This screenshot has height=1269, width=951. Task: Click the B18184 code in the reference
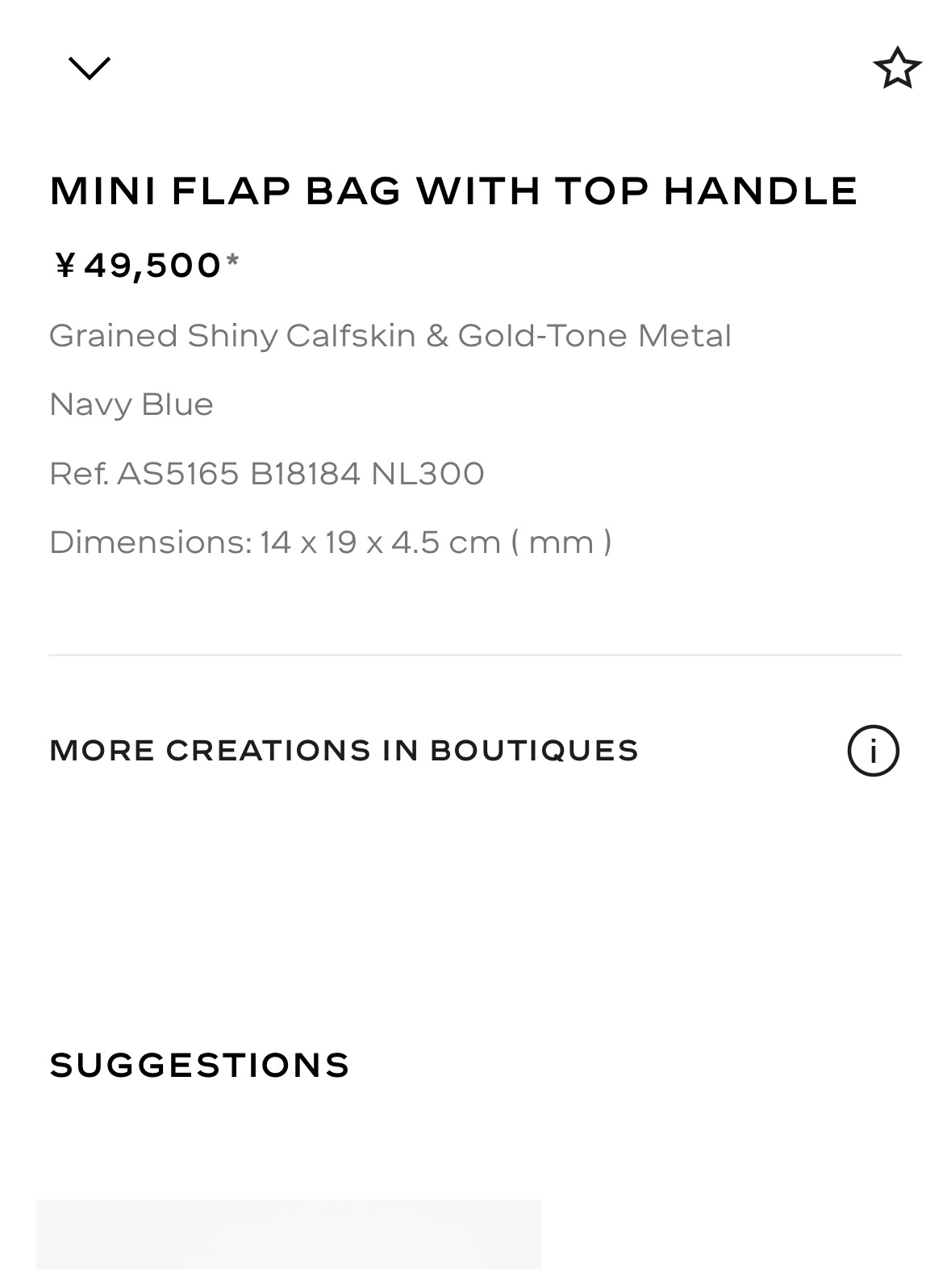[305, 474]
